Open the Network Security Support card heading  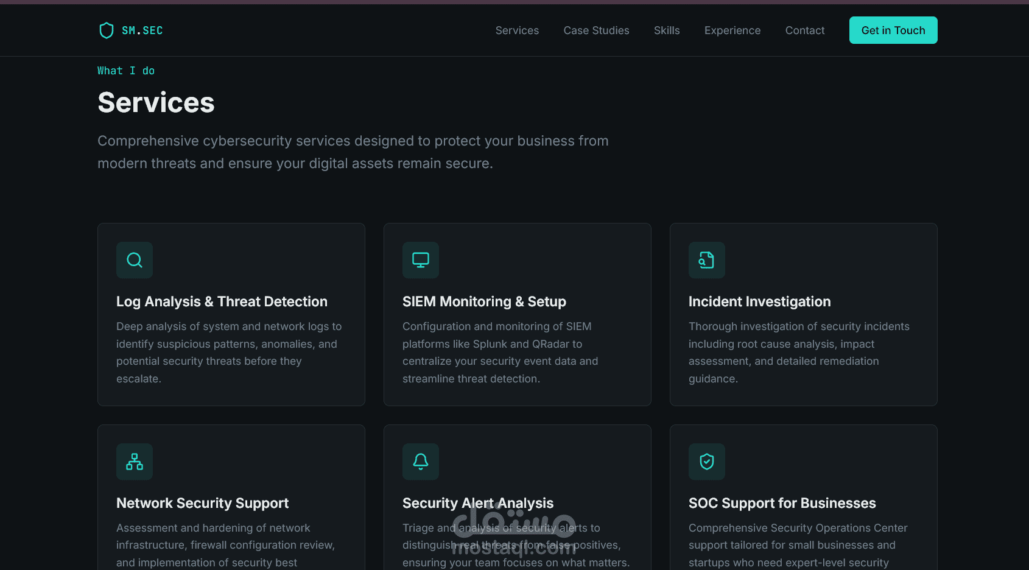coord(202,503)
